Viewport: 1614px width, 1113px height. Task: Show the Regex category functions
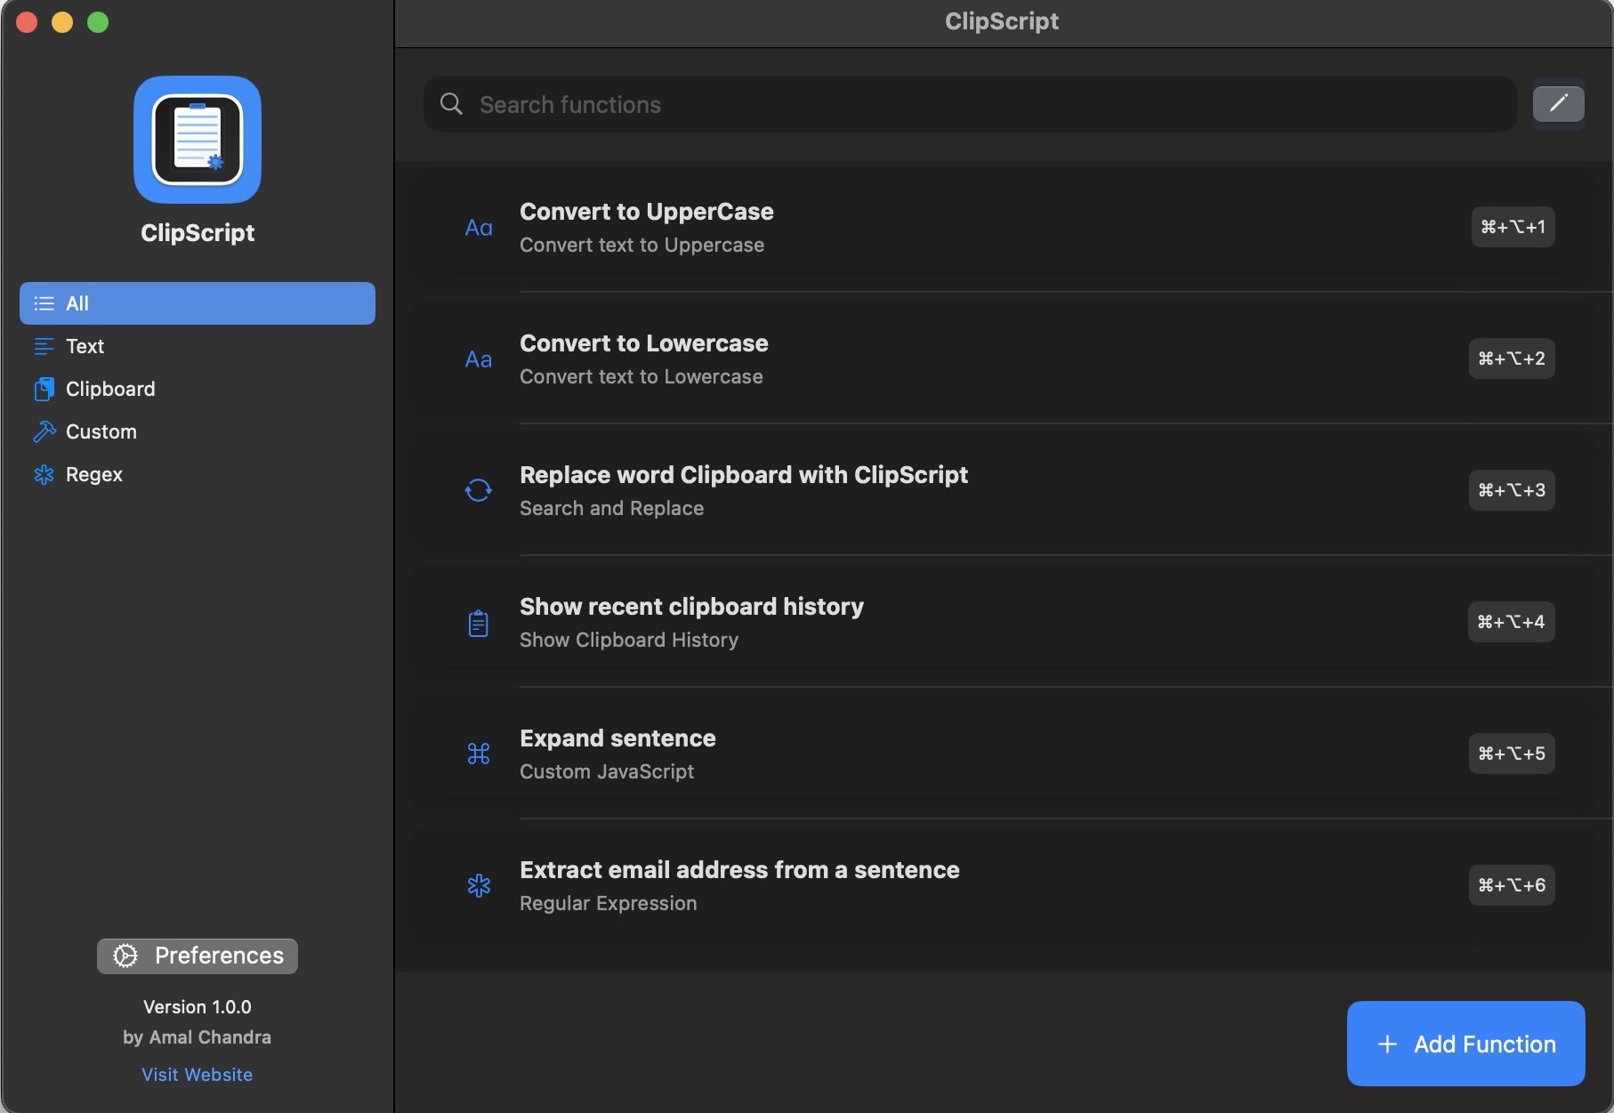click(198, 474)
